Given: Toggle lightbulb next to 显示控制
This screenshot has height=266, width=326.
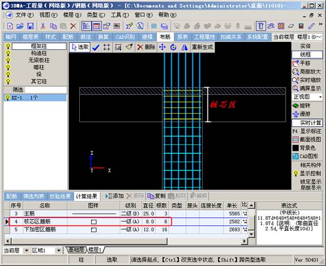Looking at the screenshot, I should [x=295, y=173].
